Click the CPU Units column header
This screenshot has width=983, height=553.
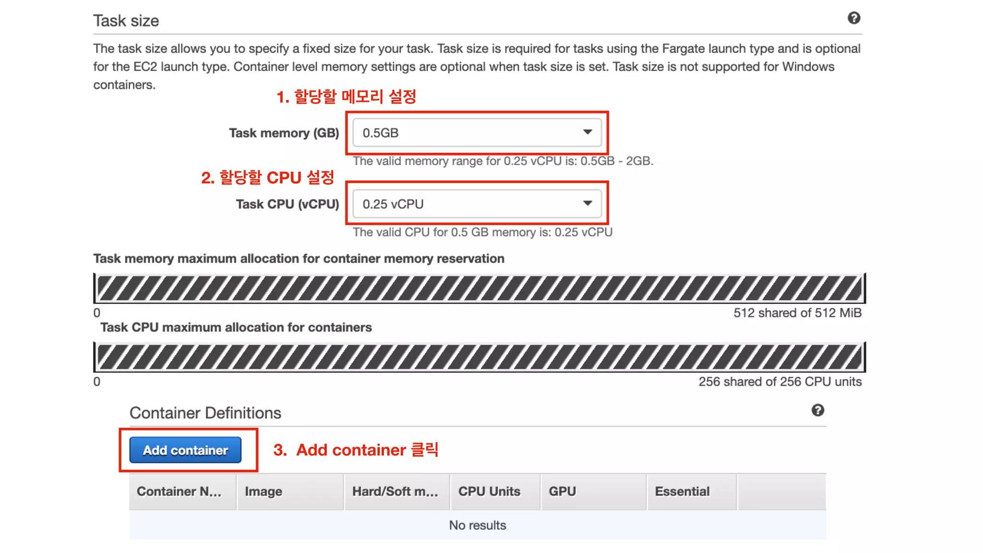(x=495, y=492)
